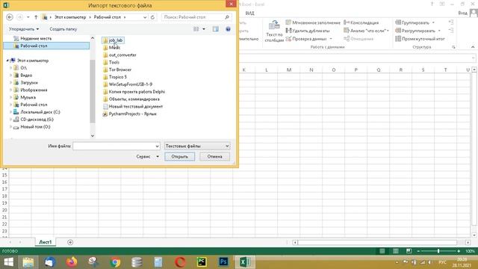This screenshot has width=478, height=269.
Task: Change file view layout icon
Action: [x=196, y=29]
